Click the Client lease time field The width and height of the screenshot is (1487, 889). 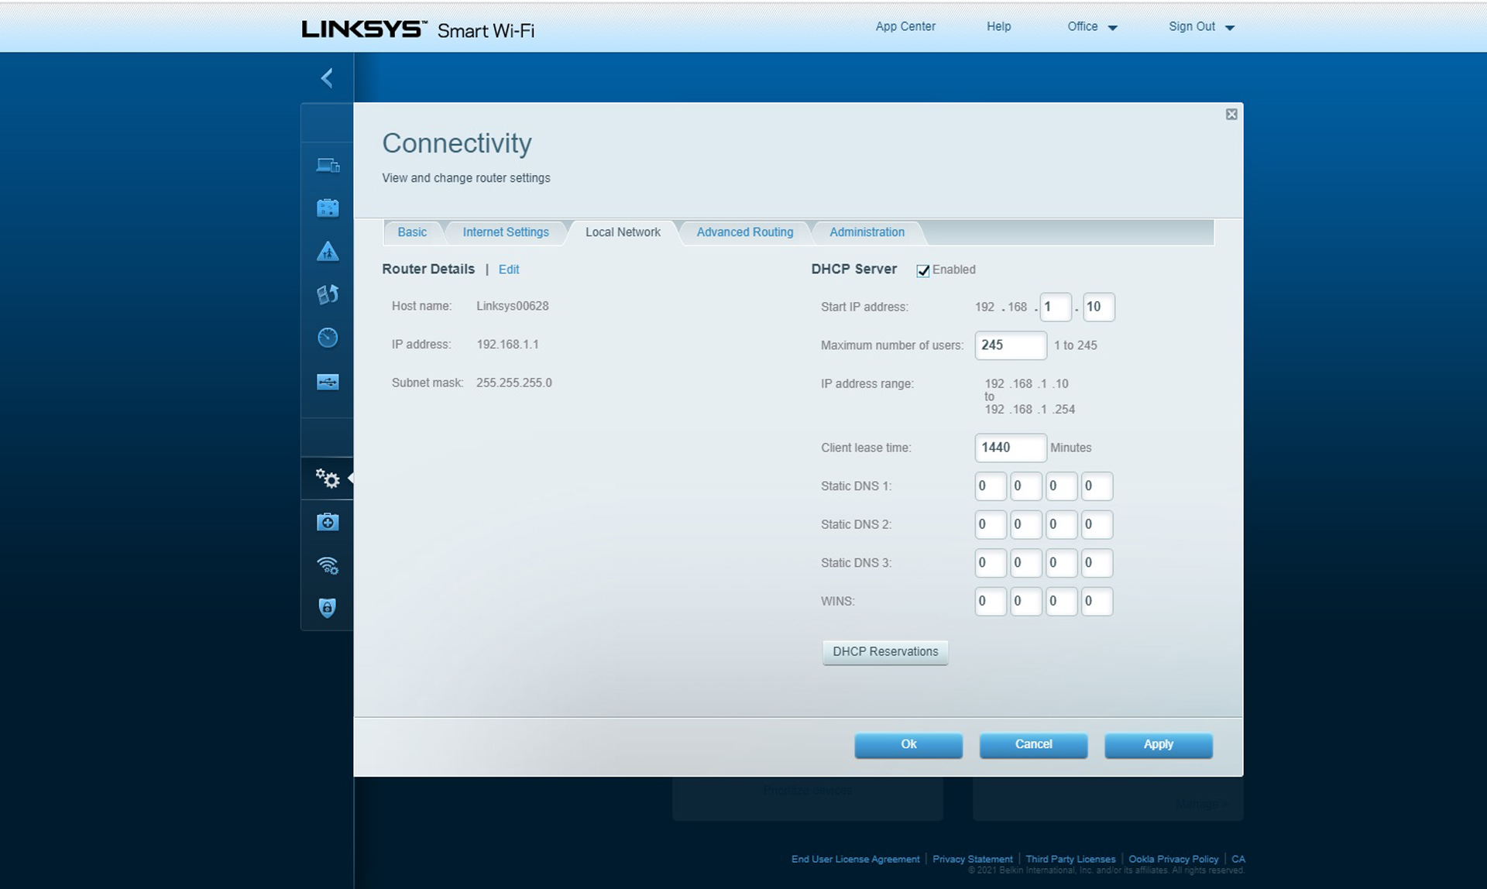(x=1009, y=448)
